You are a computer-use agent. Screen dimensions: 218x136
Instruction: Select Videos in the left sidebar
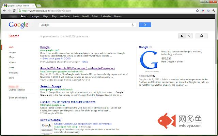(12, 63)
